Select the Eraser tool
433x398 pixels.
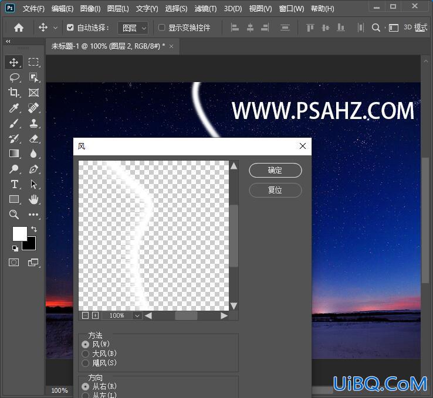33,139
